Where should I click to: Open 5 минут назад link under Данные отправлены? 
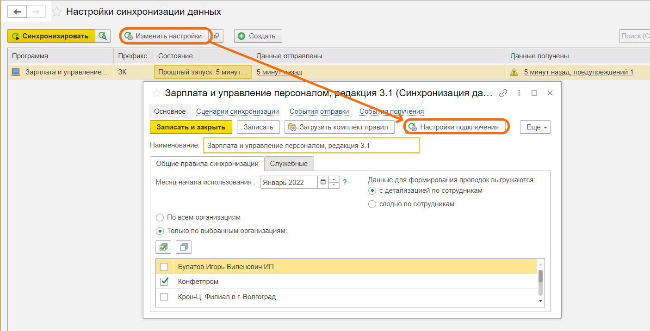[x=279, y=72]
